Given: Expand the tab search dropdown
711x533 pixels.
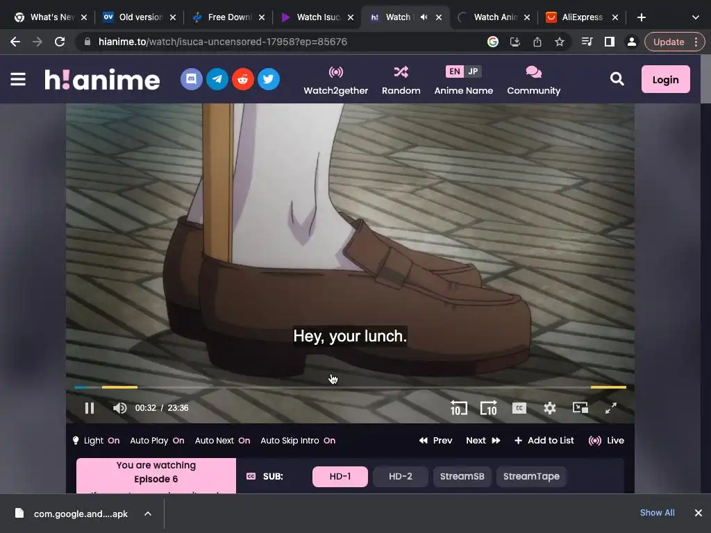Looking at the screenshot, I should (x=695, y=17).
